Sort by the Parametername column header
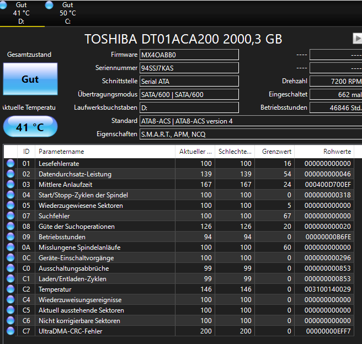 pos(105,152)
